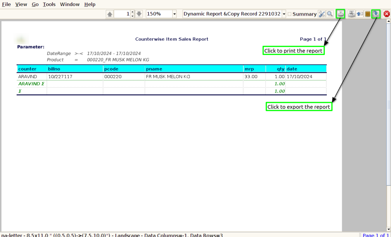Image resolution: width=391 pixels, height=237 pixels.
Task: Open the Window menu
Action: (69, 4)
